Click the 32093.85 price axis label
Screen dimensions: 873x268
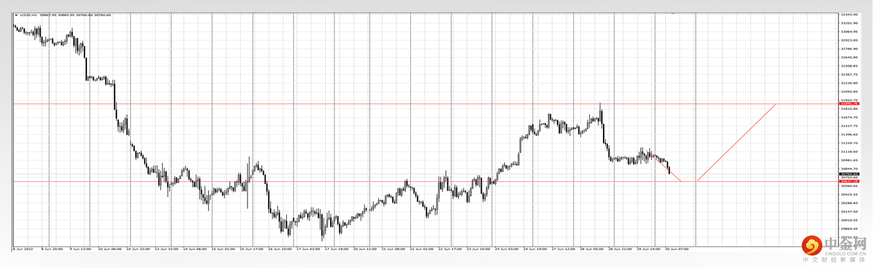click(x=849, y=92)
